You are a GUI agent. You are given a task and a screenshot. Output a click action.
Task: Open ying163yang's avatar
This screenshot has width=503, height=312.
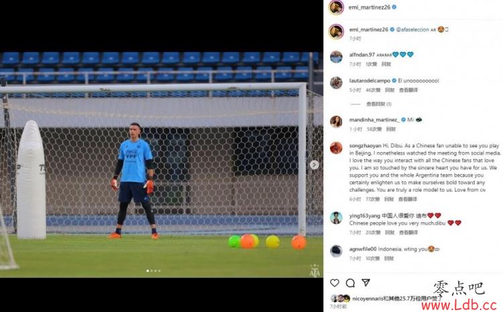[336, 218]
